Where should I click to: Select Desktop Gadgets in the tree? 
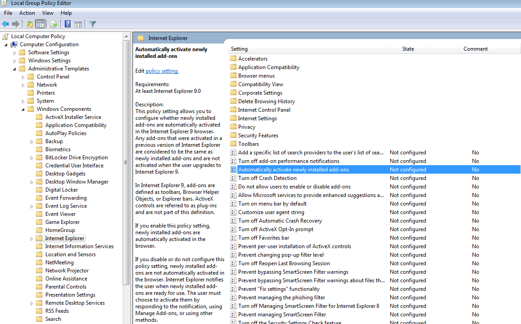(x=66, y=173)
